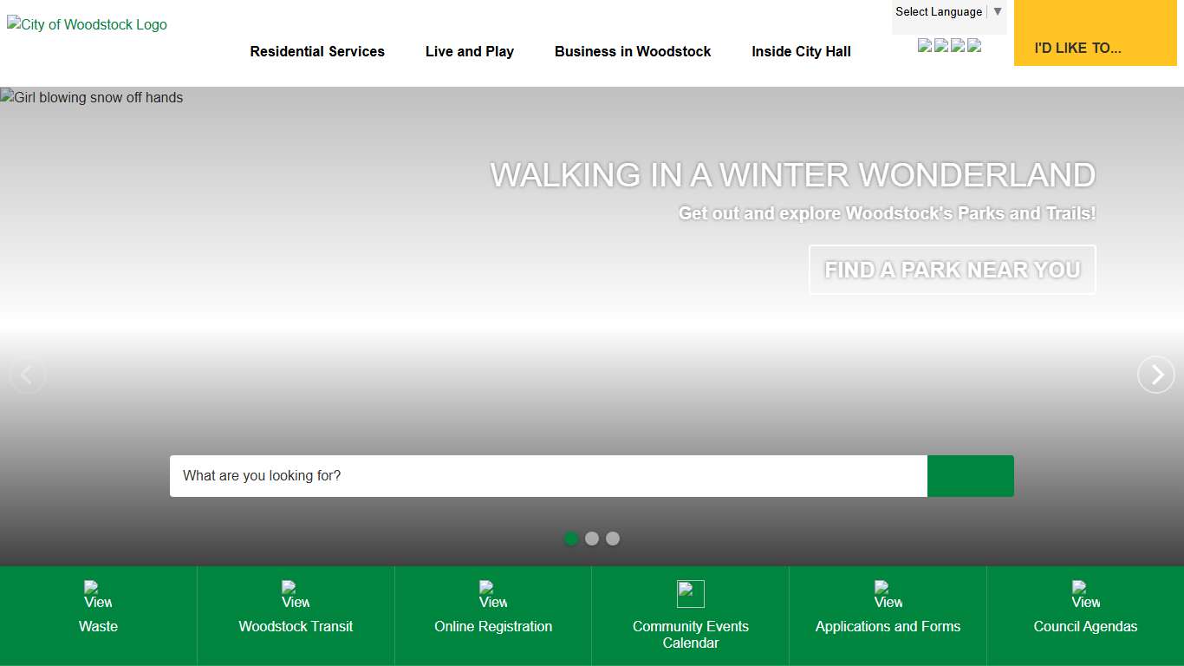Screen dimensions: 1184x666
Task: Expand the I'D LIKE TO... menu
Action: coord(1095,48)
